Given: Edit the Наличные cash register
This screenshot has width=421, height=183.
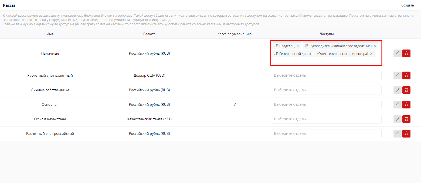Looking at the screenshot, I should (397, 54).
